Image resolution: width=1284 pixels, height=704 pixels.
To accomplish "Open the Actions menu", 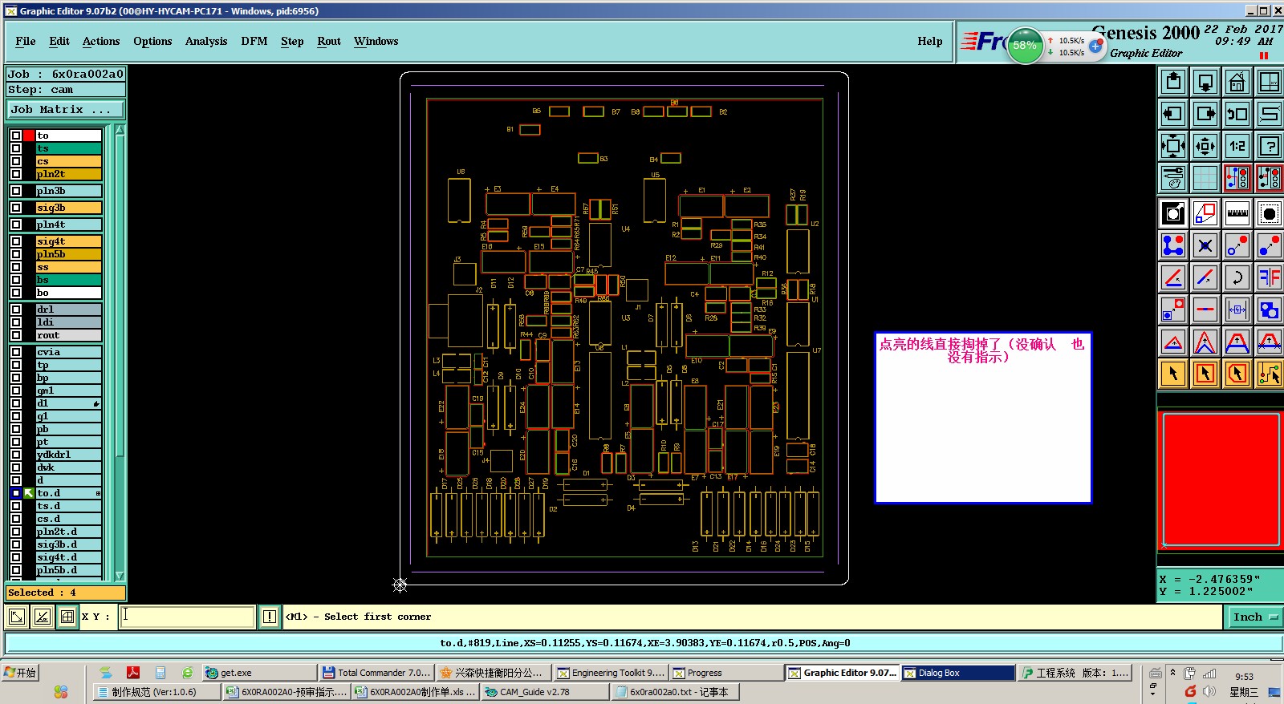I will point(101,42).
